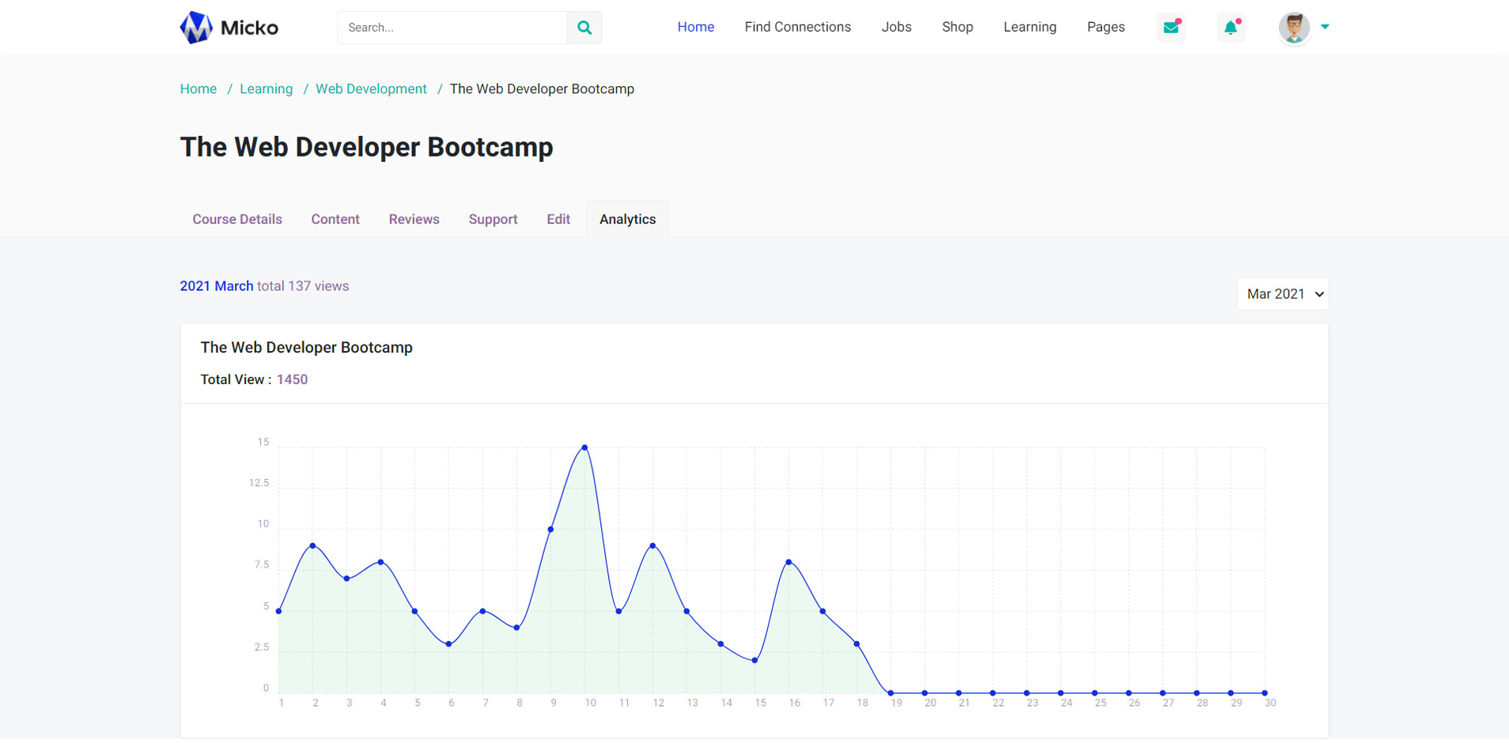
Task: Focus the Search input field
Action: pyautogui.click(x=452, y=28)
